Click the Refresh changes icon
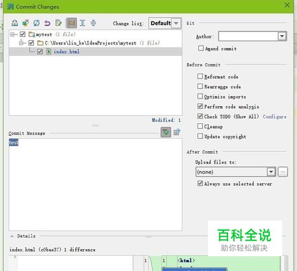The height and width of the screenshot is (271, 297). (x=36, y=23)
